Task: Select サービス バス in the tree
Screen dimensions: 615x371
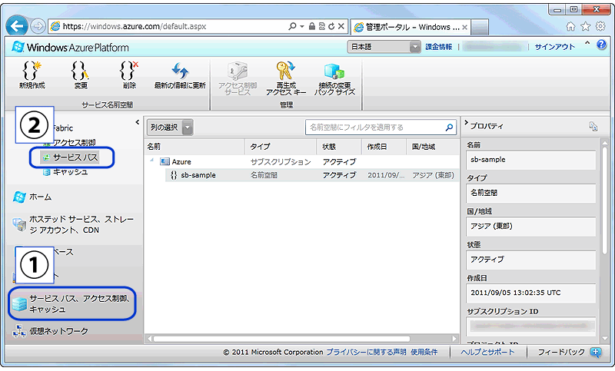Action: point(71,157)
